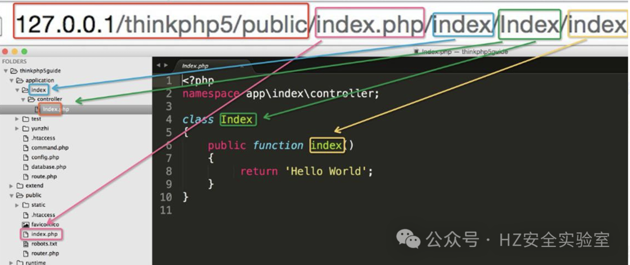Image resolution: width=630 pixels, height=265 pixels.
Task: Click the public keyword on line 6
Action: click(227, 145)
